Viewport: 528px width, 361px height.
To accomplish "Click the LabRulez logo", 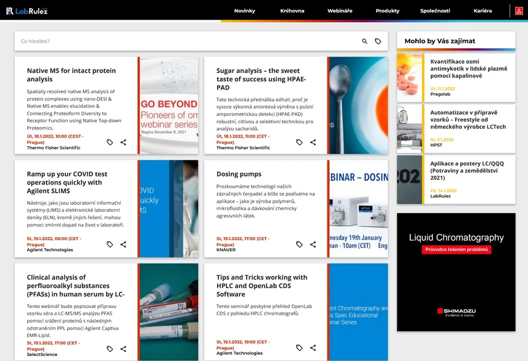I will pos(27,10).
